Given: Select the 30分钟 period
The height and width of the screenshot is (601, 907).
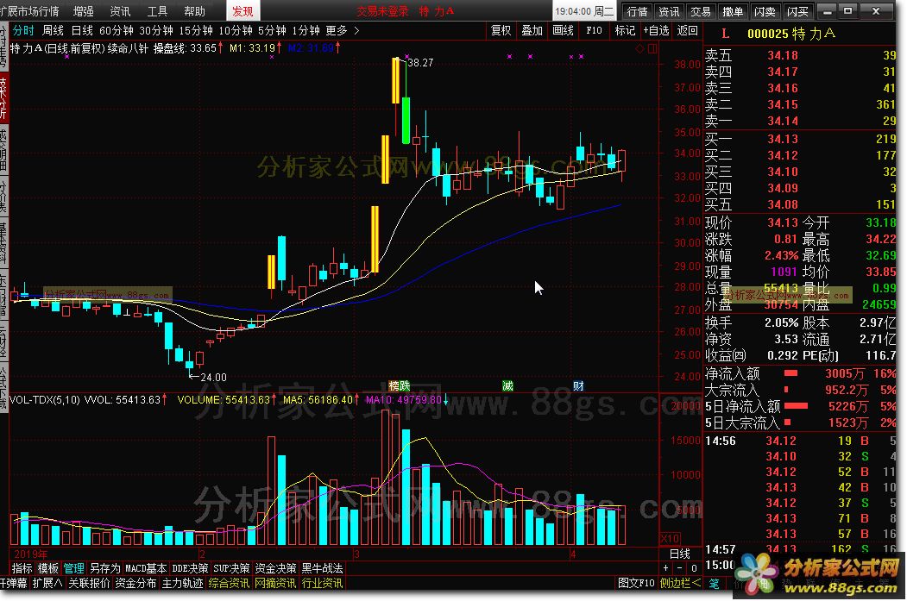Looking at the screenshot, I should [156, 31].
